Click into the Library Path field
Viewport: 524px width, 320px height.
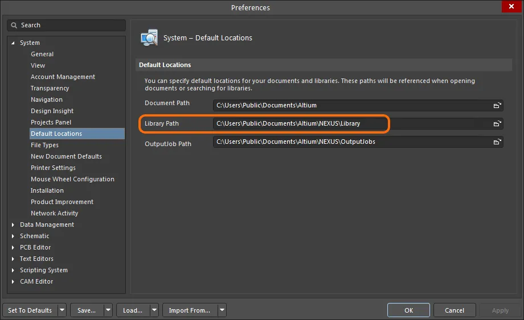[x=352, y=124]
